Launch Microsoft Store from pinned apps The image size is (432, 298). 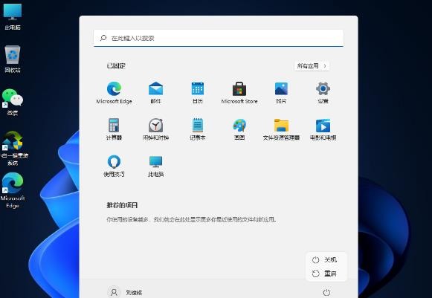tap(239, 93)
